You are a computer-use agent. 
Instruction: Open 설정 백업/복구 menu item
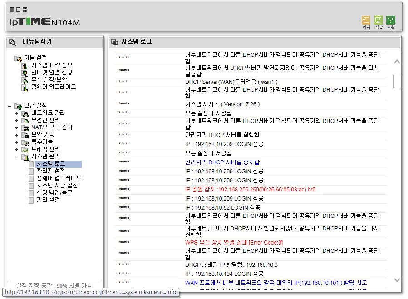pyautogui.click(x=54, y=193)
